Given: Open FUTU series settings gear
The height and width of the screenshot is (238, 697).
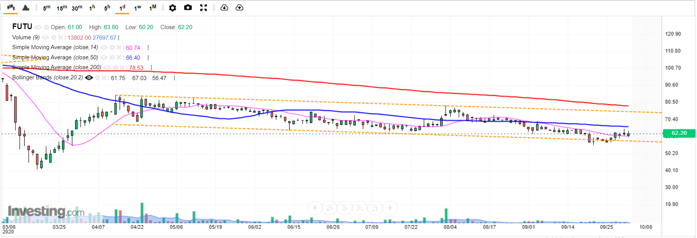Looking at the screenshot, I should coord(46,27).
